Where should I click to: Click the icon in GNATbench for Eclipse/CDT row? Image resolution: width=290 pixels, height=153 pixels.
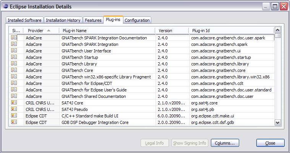pos(14,83)
